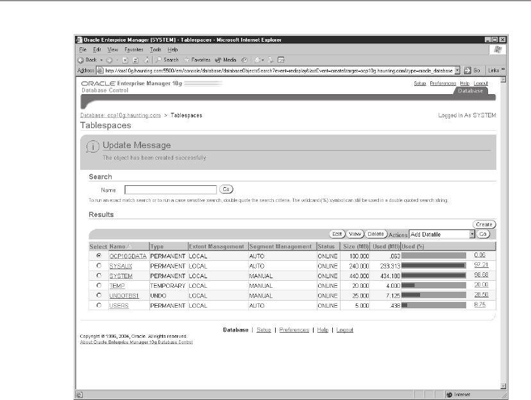The height and width of the screenshot is (400, 531).
Task: Click the History icon in toolbar
Action: click(244, 60)
